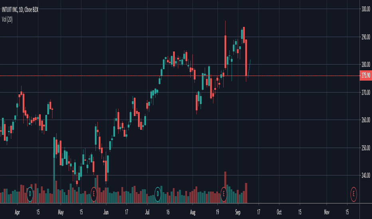Click the 260.00 price axis label

(366, 120)
